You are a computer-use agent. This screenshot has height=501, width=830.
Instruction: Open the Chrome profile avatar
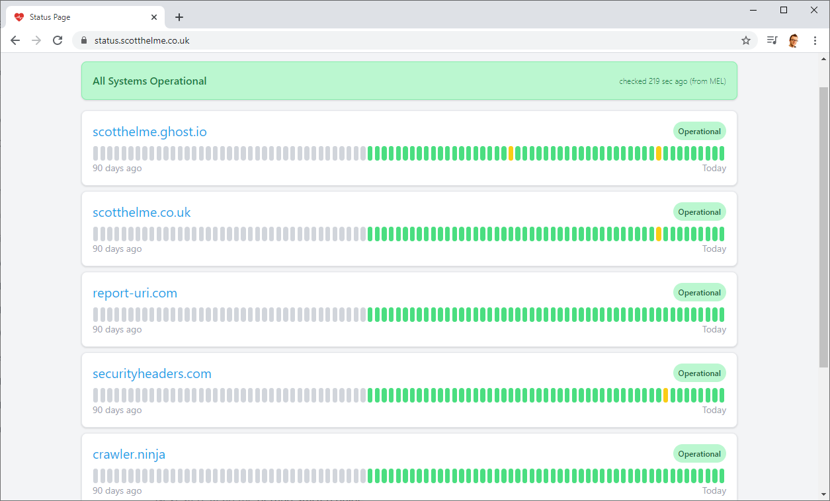[x=794, y=40]
